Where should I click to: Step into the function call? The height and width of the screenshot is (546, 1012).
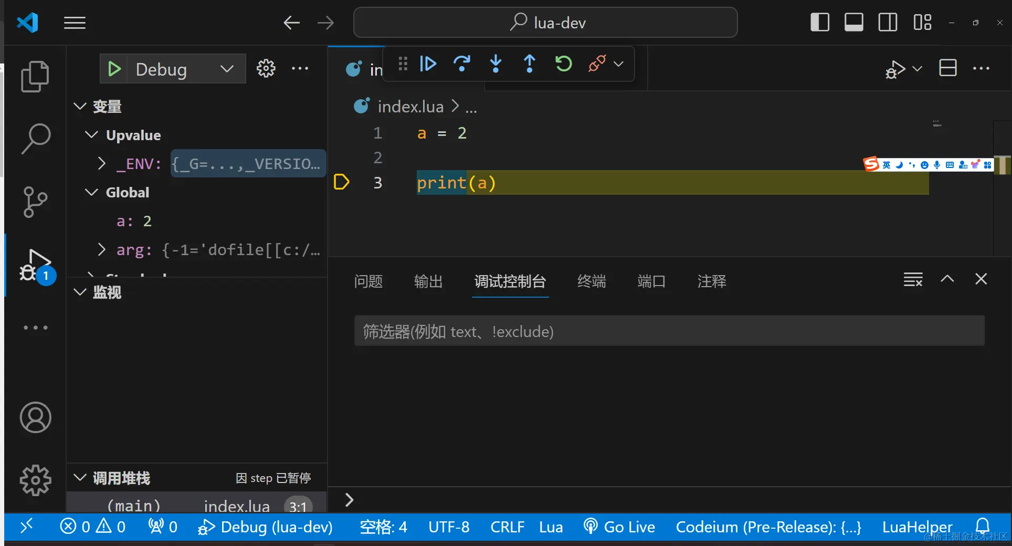tap(496, 64)
